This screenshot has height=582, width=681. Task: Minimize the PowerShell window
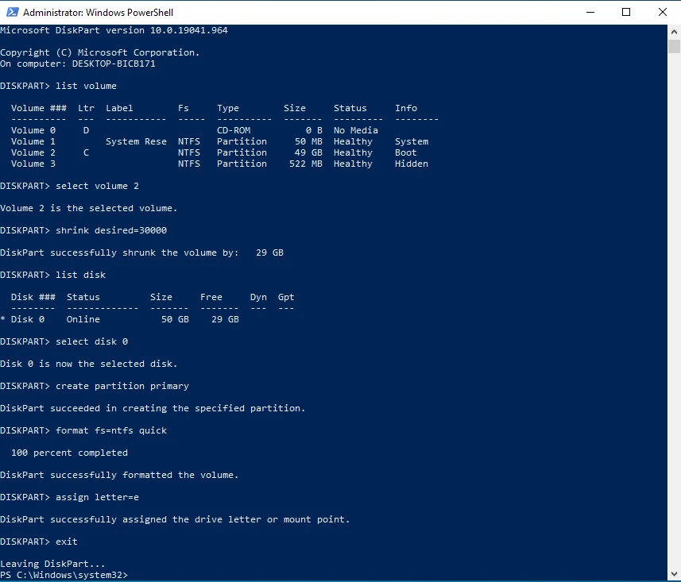(590, 12)
